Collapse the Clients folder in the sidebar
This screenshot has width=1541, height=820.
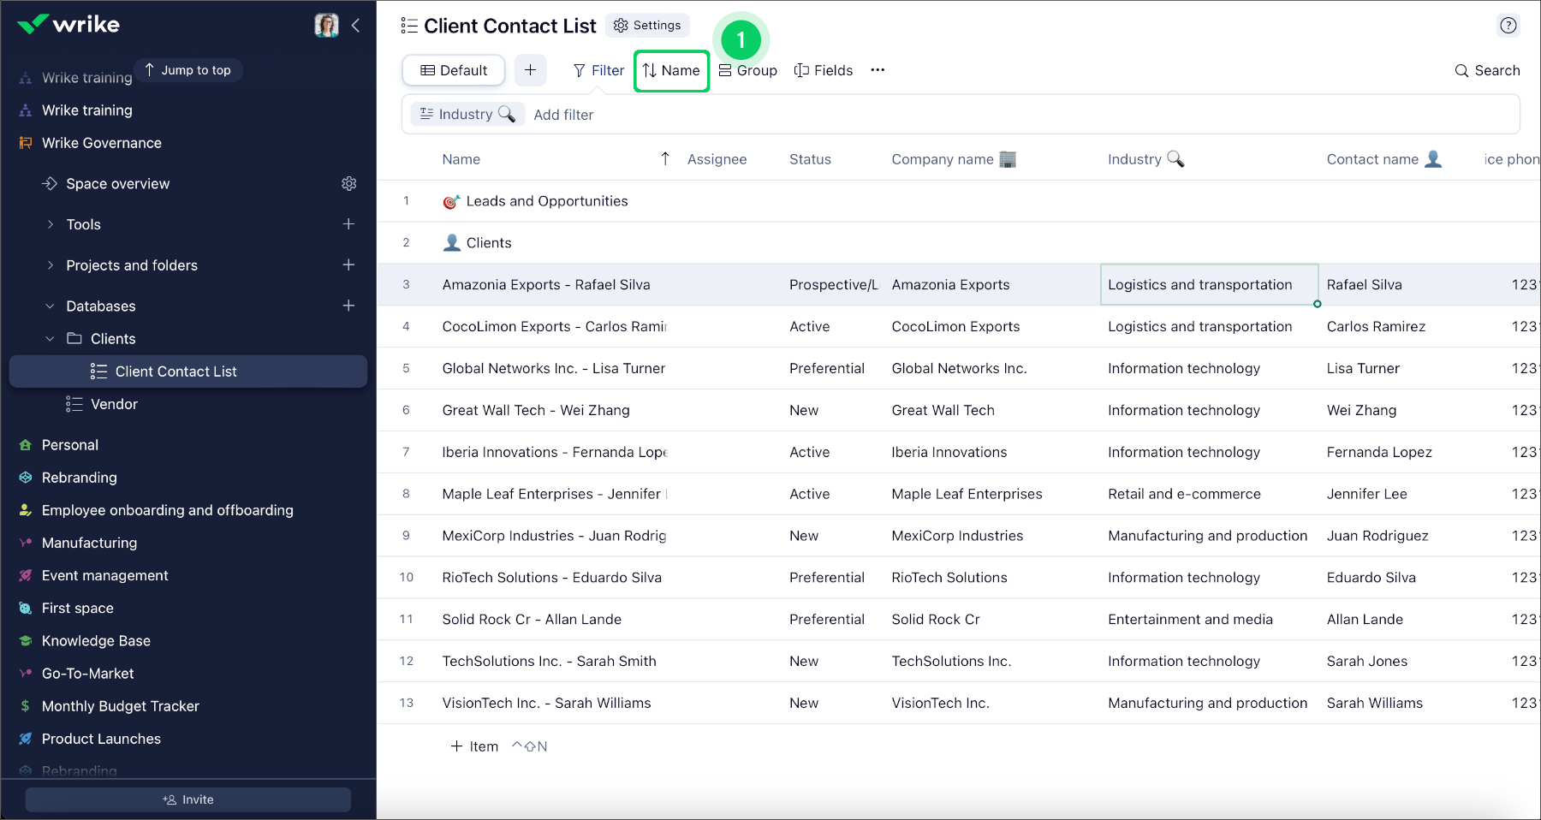(x=51, y=339)
